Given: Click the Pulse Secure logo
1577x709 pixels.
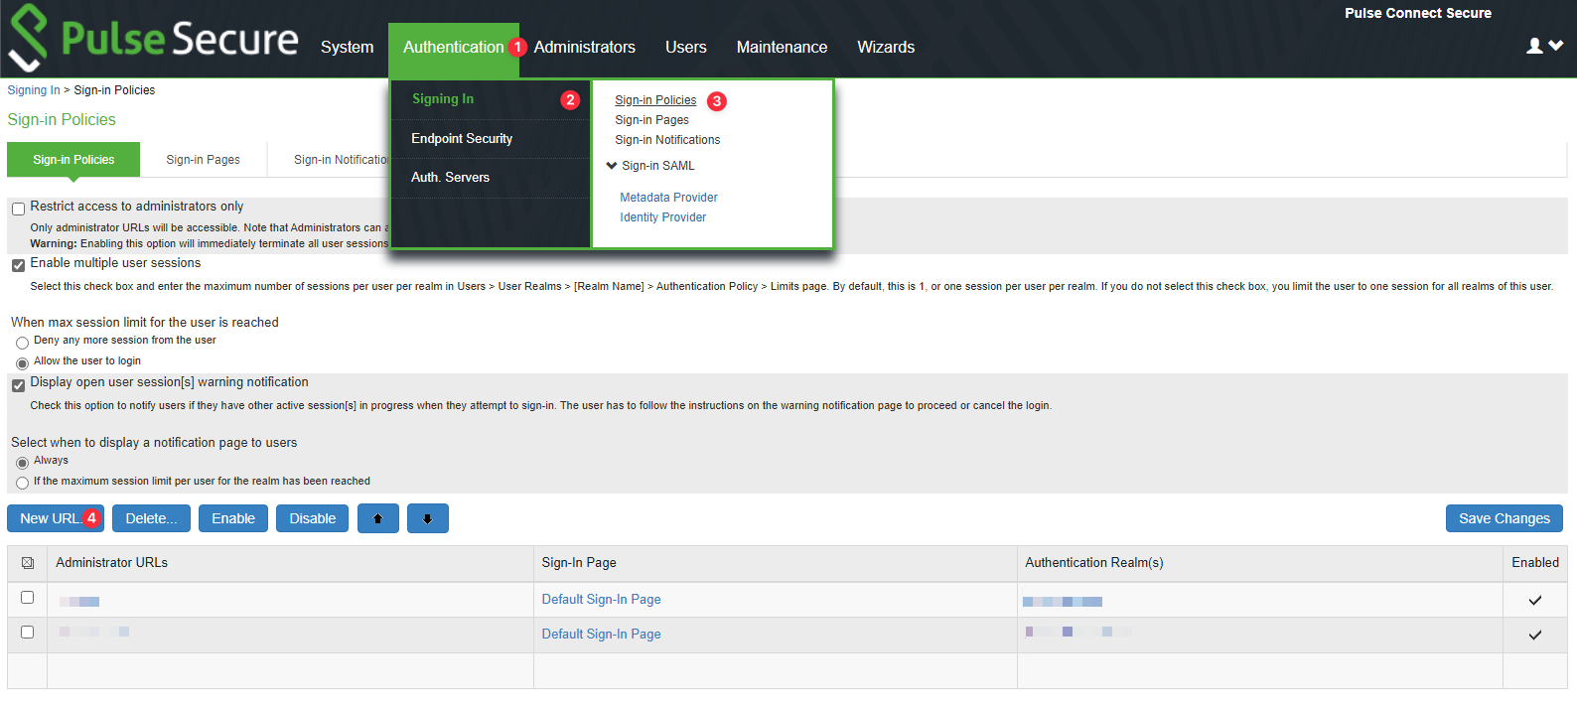Looking at the screenshot, I should click(154, 38).
